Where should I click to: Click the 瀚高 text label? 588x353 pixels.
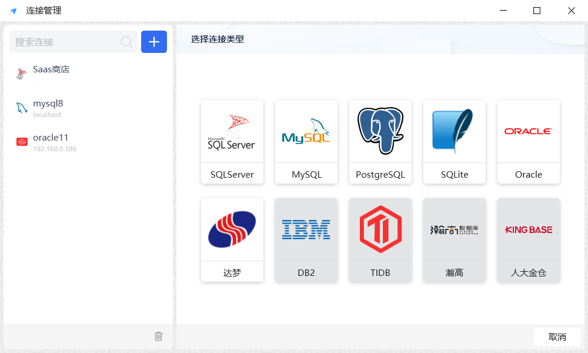454,273
